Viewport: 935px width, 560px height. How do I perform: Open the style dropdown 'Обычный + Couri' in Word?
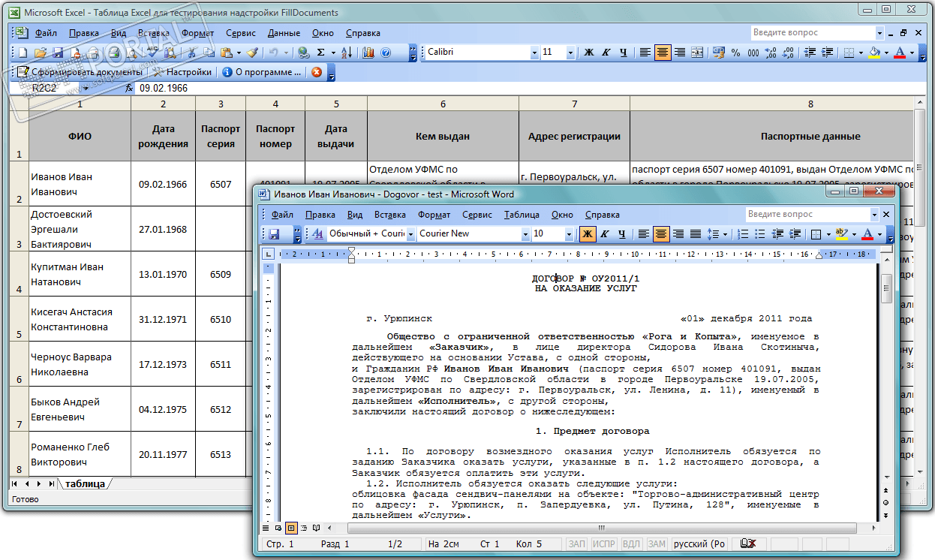point(411,234)
